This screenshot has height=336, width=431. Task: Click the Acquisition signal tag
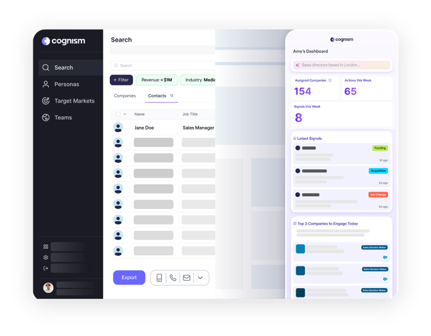click(378, 171)
